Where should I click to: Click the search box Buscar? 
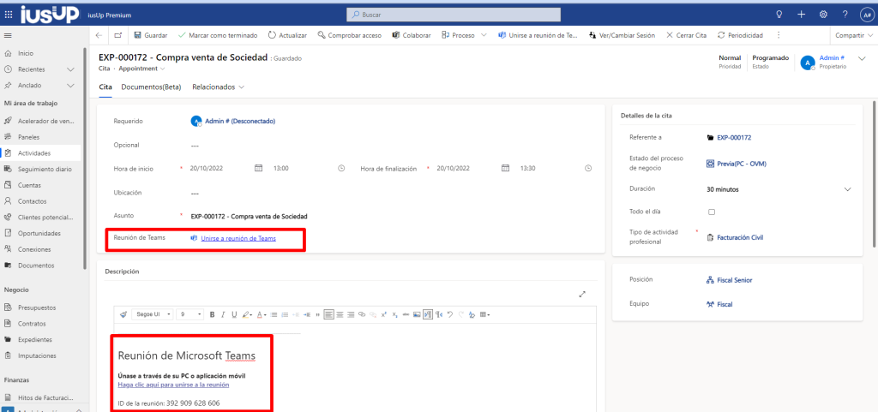[x=454, y=15]
